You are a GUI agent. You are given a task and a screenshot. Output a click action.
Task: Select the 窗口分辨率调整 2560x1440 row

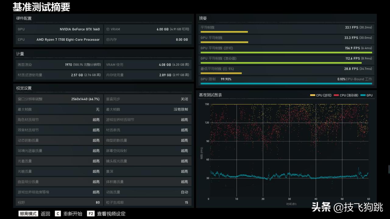(58, 99)
